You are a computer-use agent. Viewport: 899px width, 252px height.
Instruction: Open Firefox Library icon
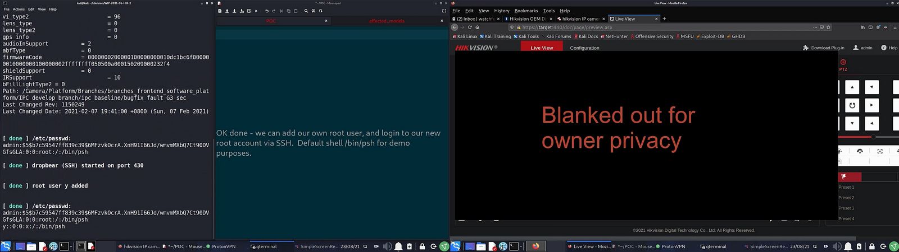(x=863, y=27)
